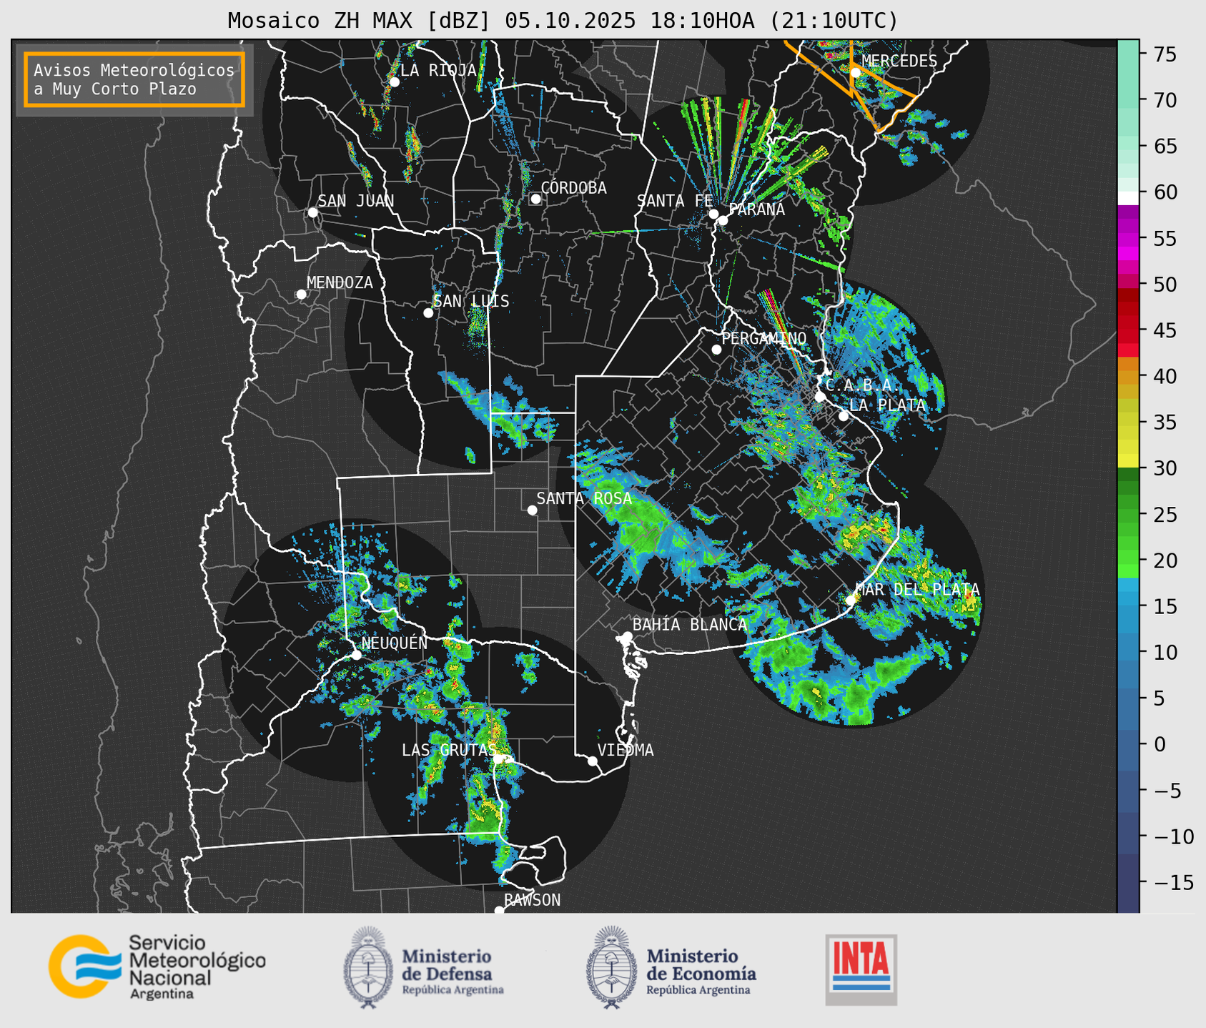The width and height of the screenshot is (1206, 1028).
Task: Click the LA PLATA city marker dot
Action: (844, 416)
